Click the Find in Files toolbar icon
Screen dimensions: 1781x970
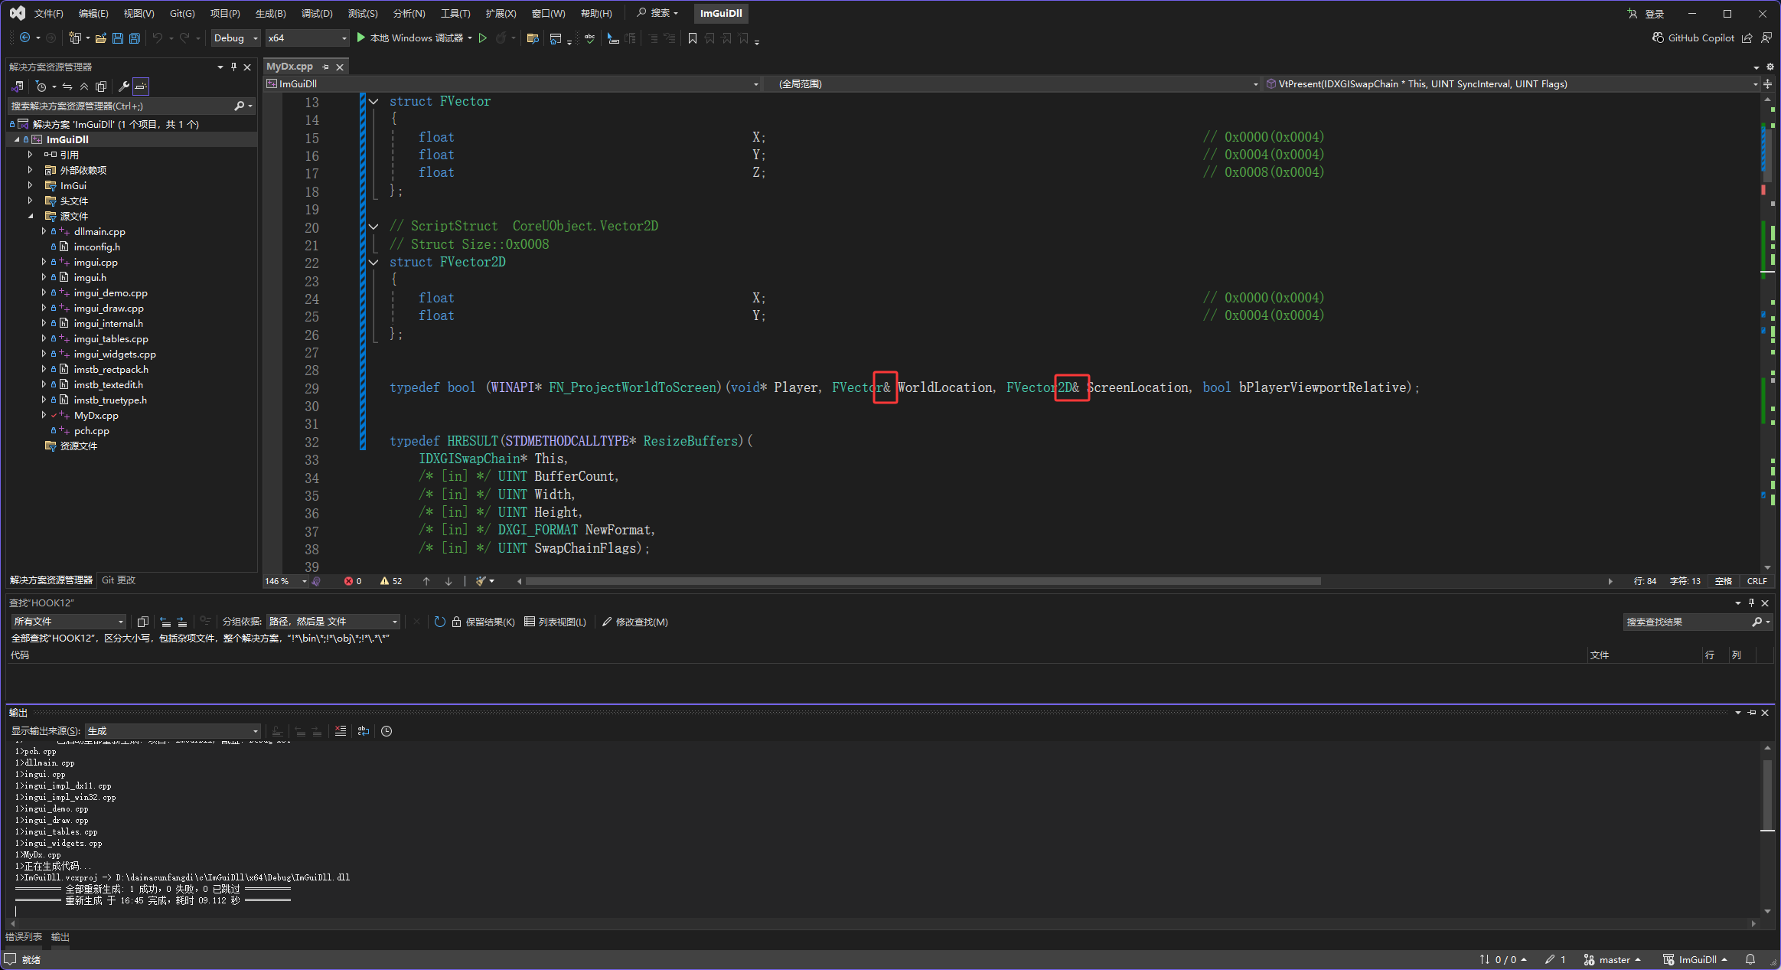pos(533,38)
